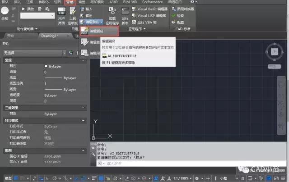
Task: Click the 配置 CAD standards configure
Action: pyautogui.click(x=177, y=22)
